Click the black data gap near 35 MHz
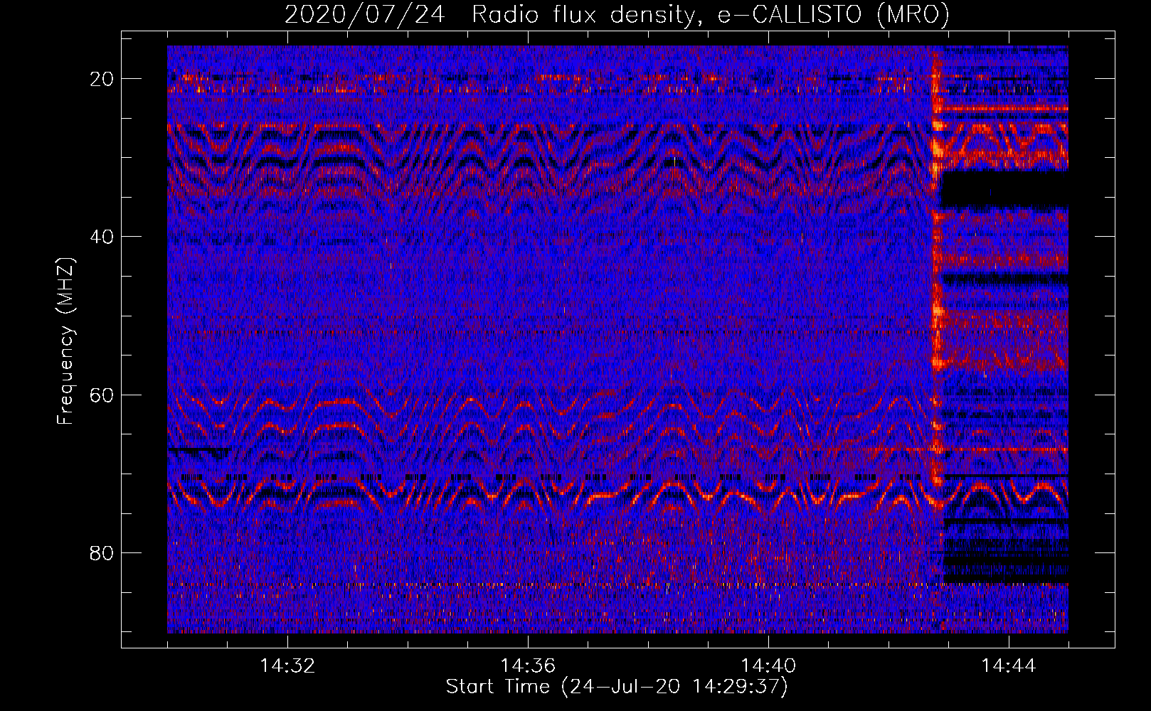 pyautogui.click(x=1004, y=189)
